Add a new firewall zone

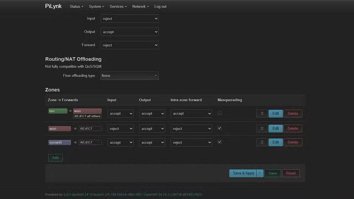[55, 158]
